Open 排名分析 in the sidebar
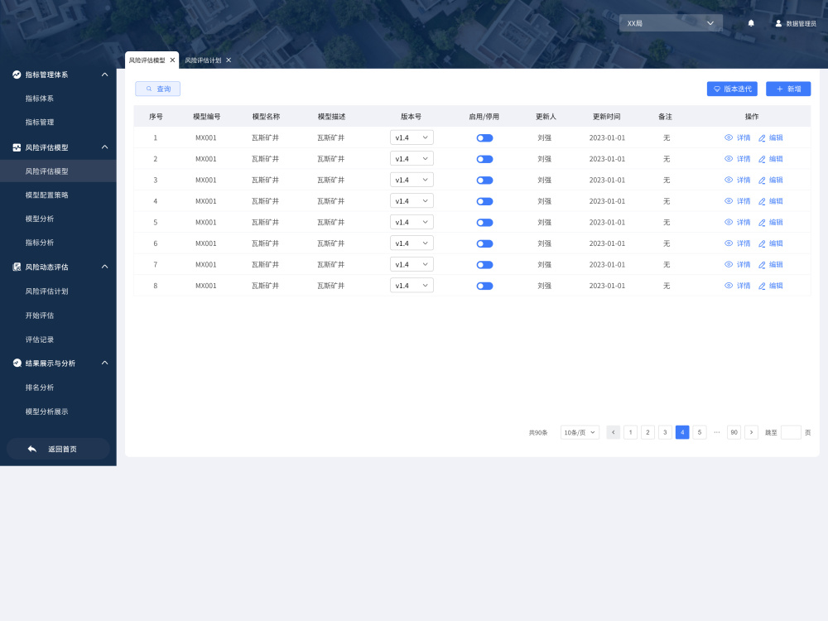Viewport: 828px width, 621px height. point(40,387)
